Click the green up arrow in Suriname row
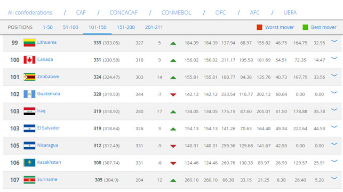 coord(173,180)
